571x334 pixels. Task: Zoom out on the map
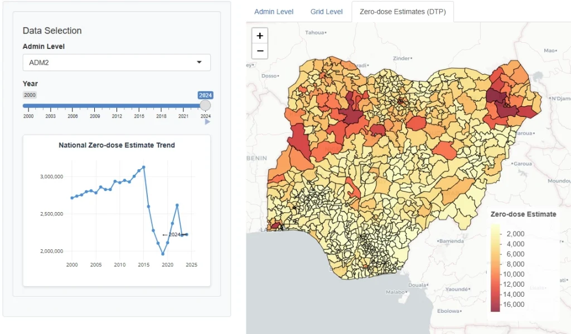coord(260,51)
